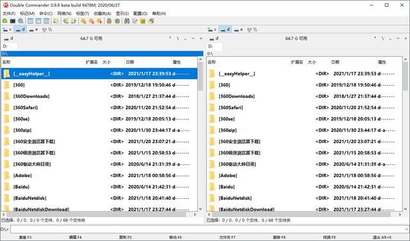Open right panel drive d dropdown button
This screenshot has width=410, height=241.
pyautogui.click(x=213, y=38)
